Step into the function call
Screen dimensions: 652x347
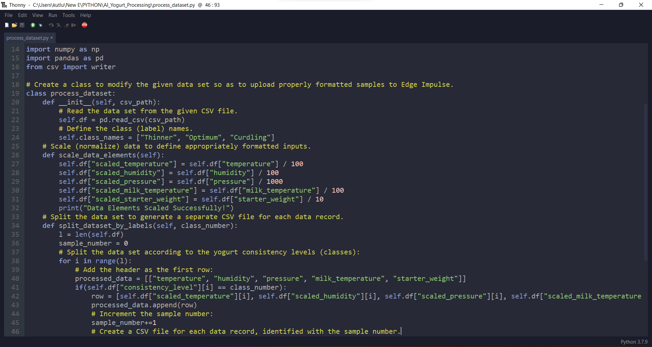click(x=59, y=25)
